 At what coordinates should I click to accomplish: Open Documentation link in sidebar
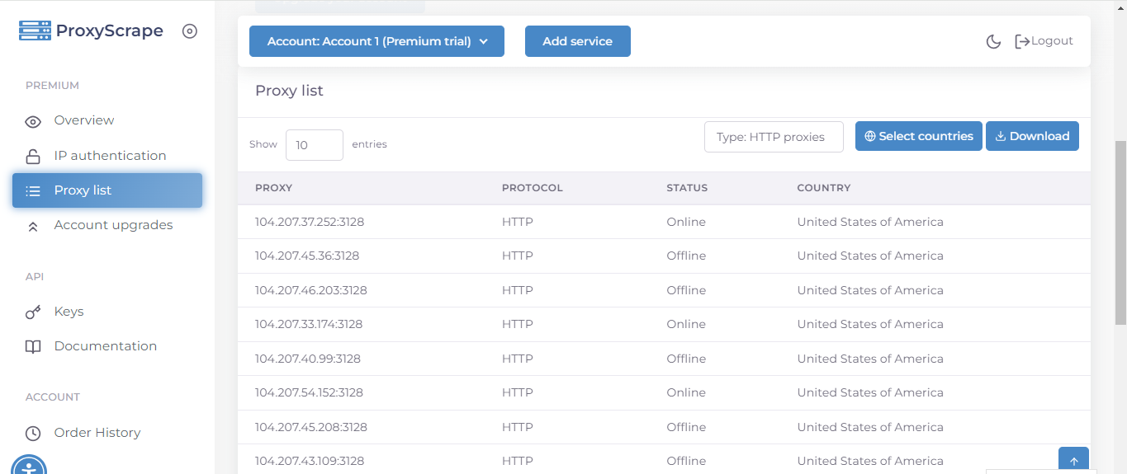coord(105,346)
